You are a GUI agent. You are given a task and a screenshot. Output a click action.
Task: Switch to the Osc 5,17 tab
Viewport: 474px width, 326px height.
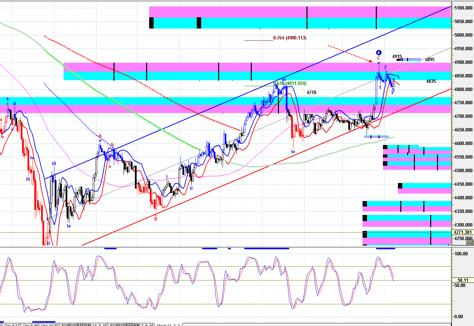pos(12,325)
